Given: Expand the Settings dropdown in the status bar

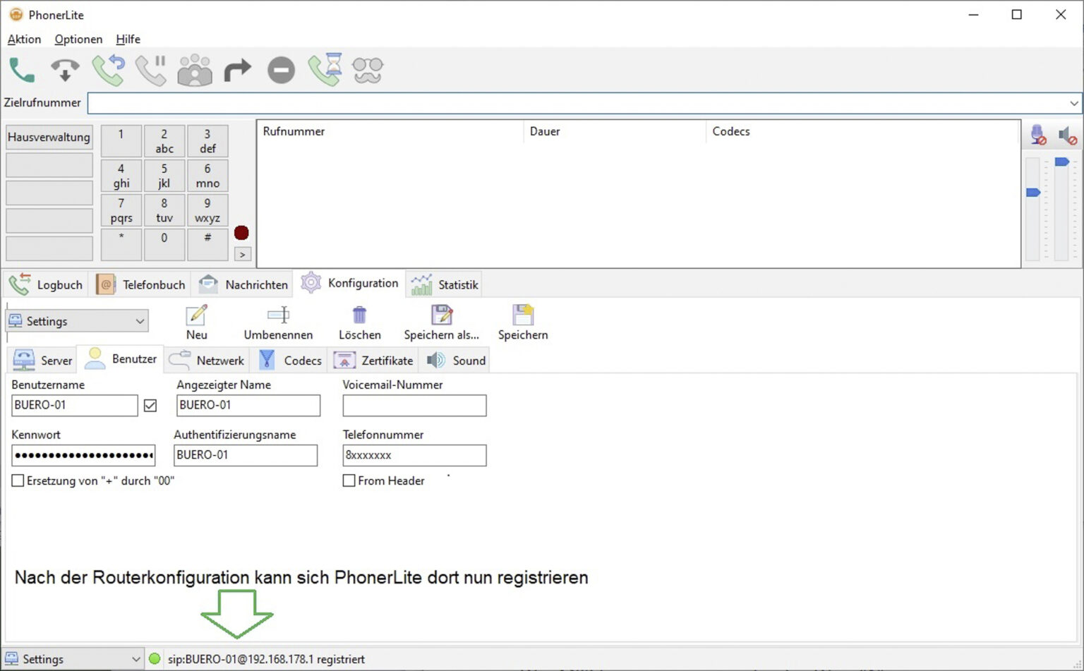Looking at the screenshot, I should tap(136, 658).
